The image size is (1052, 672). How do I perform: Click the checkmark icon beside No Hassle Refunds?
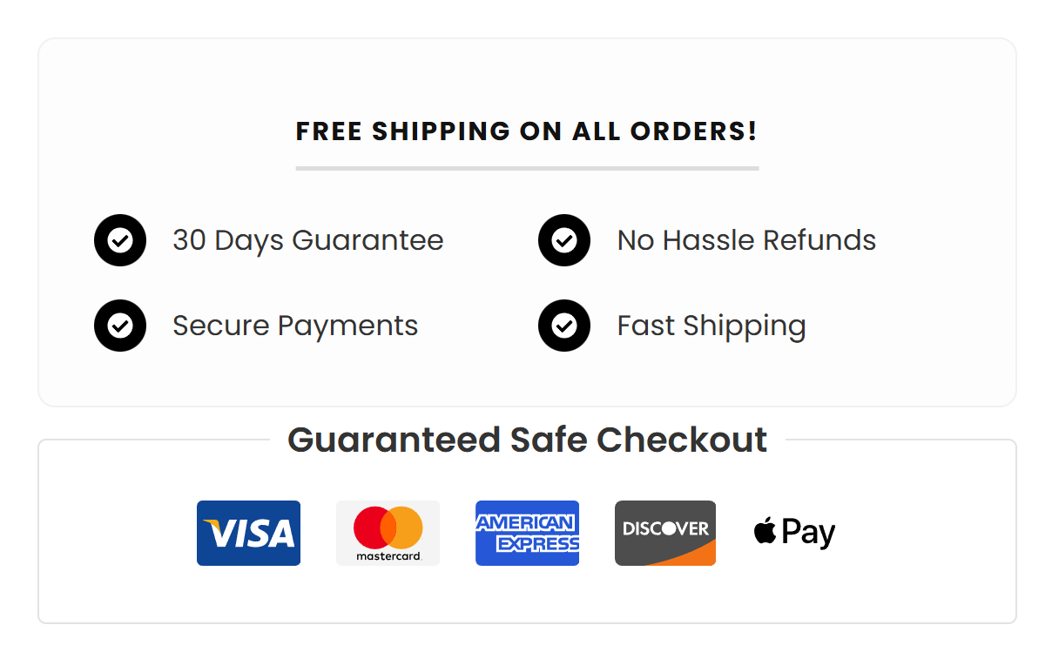[564, 240]
